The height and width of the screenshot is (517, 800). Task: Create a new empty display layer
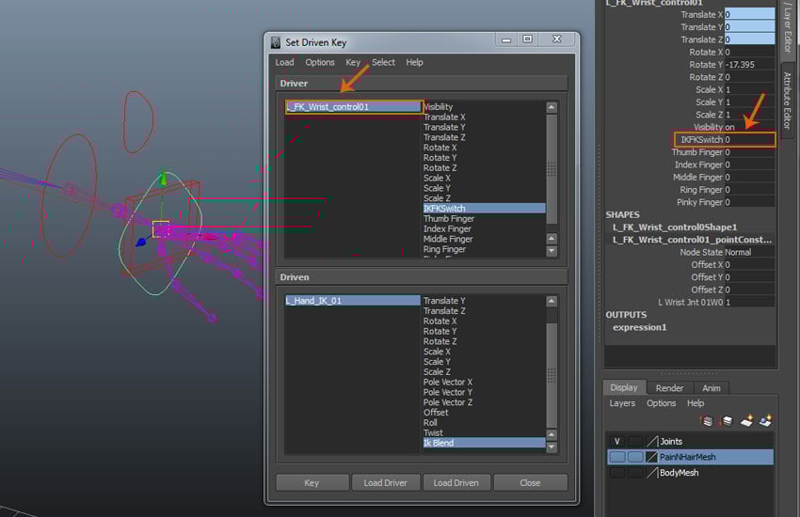[x=746, y=421]
